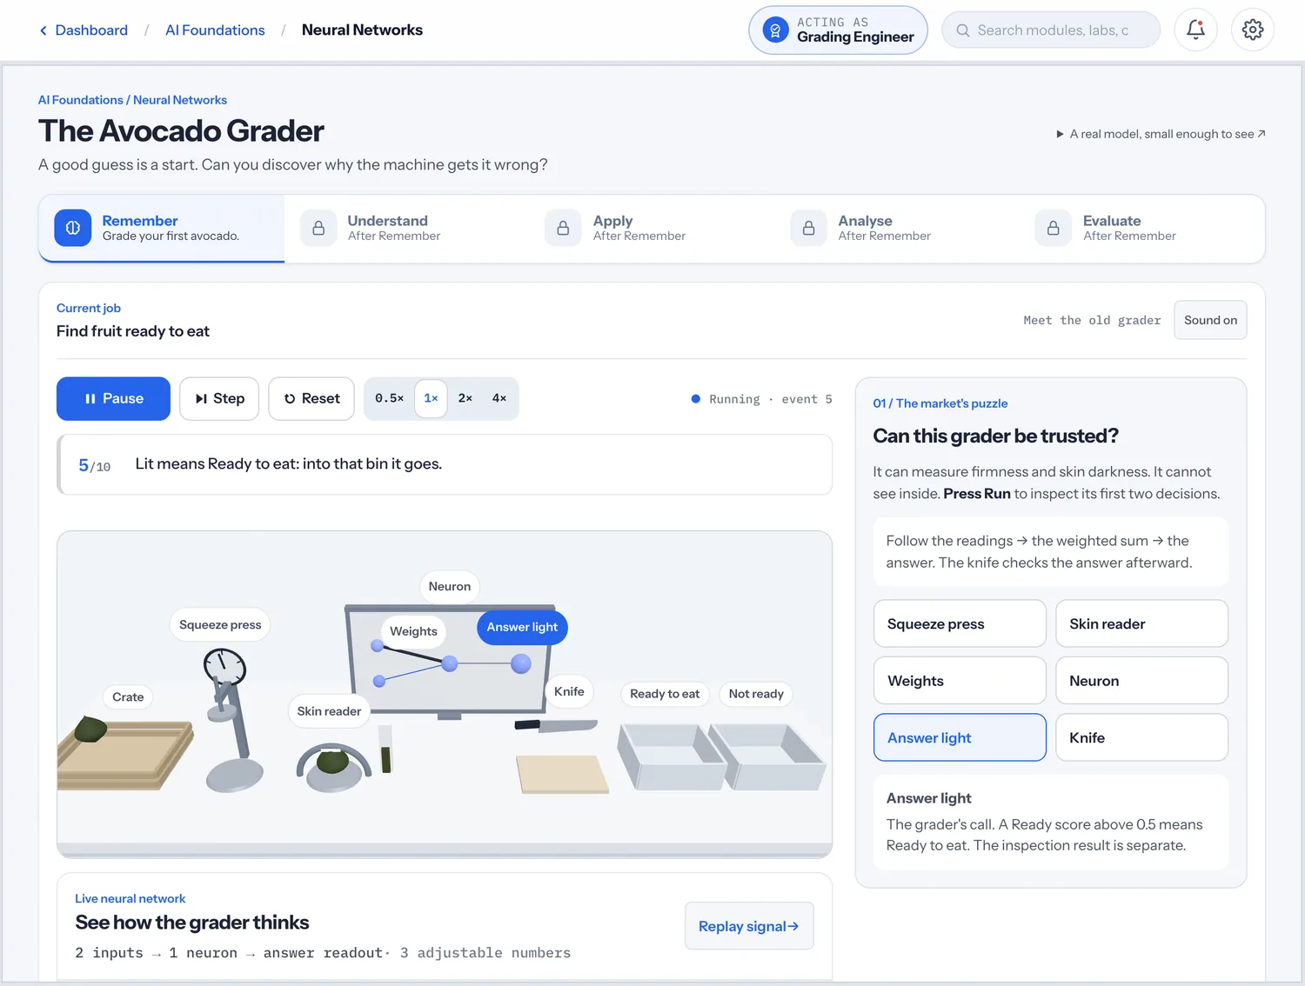Open AI Foundations in top breadcrumb
The height and width of the screenshot is (986, 1305).
coord(215,30)
